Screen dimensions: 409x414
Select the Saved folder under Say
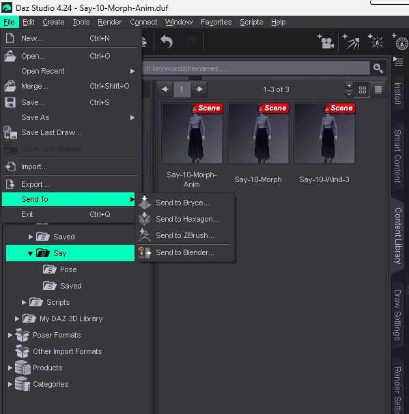coord(70,286)
